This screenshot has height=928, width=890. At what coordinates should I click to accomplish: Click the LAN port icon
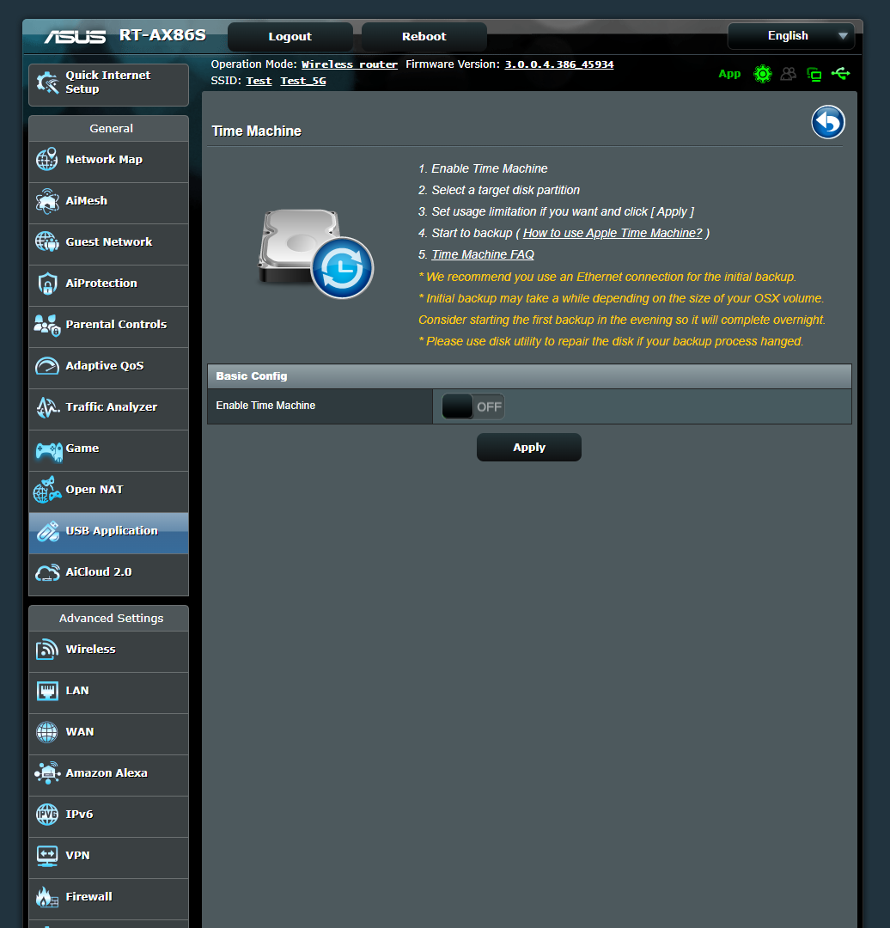[47, 691]
